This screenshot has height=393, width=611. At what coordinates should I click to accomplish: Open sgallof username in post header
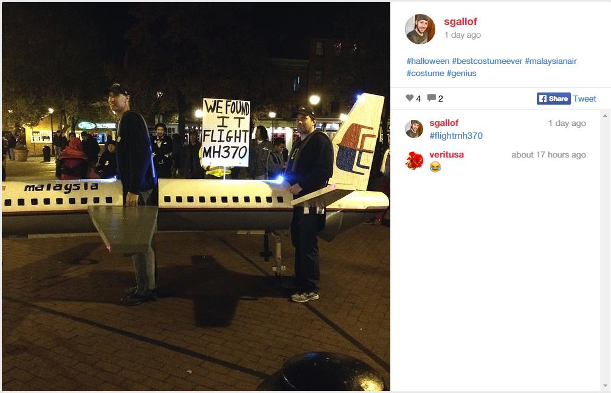pos(460,21)
